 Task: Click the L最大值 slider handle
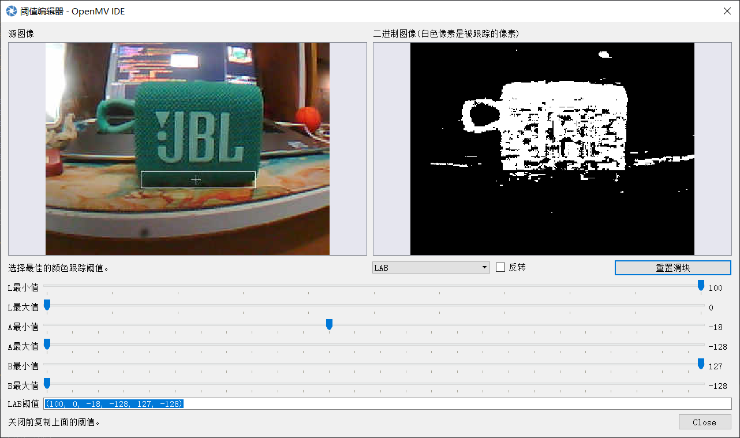47,305
